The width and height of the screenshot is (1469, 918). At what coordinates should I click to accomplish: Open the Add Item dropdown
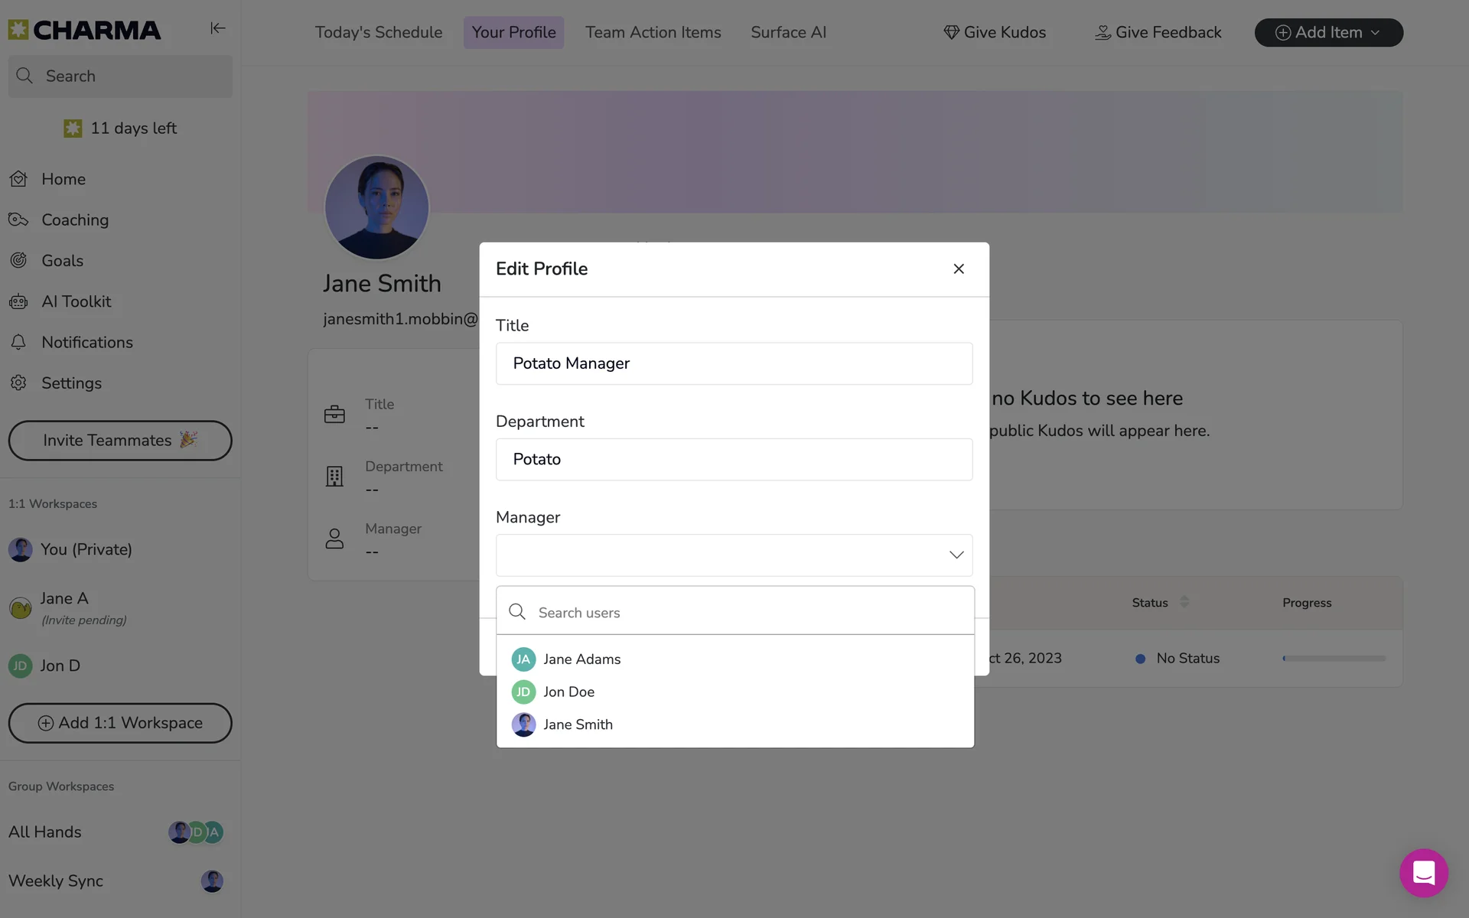pos(1328,32)
